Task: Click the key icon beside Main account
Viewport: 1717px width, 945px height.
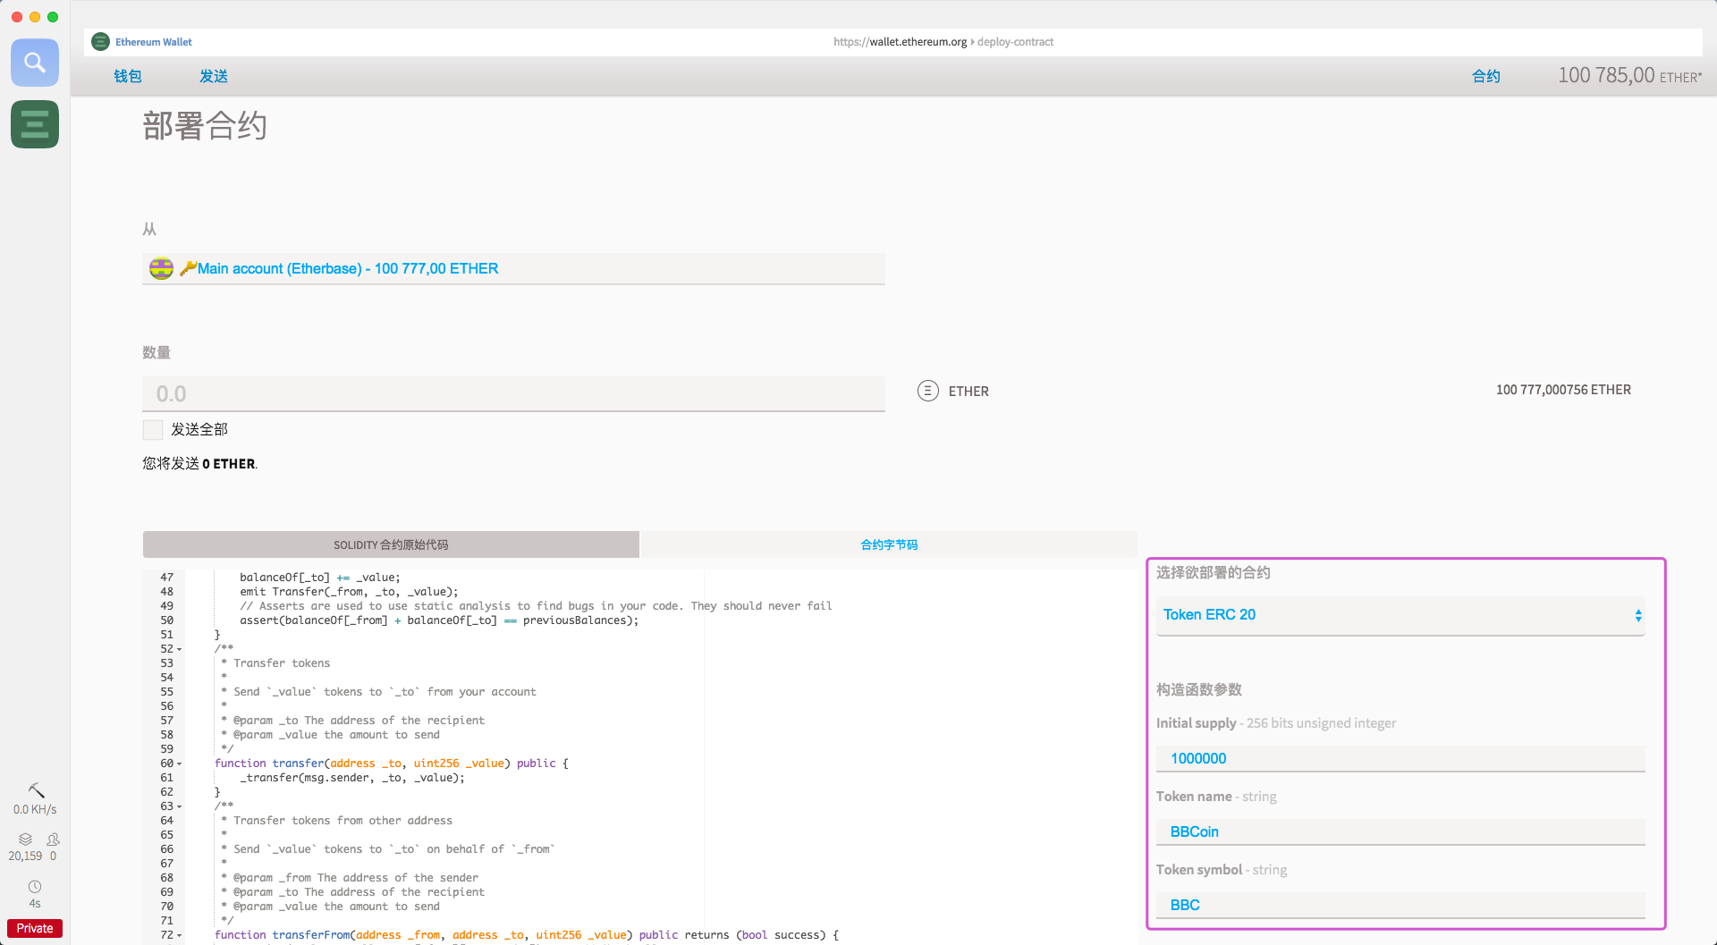Action: tap(188, 268)
